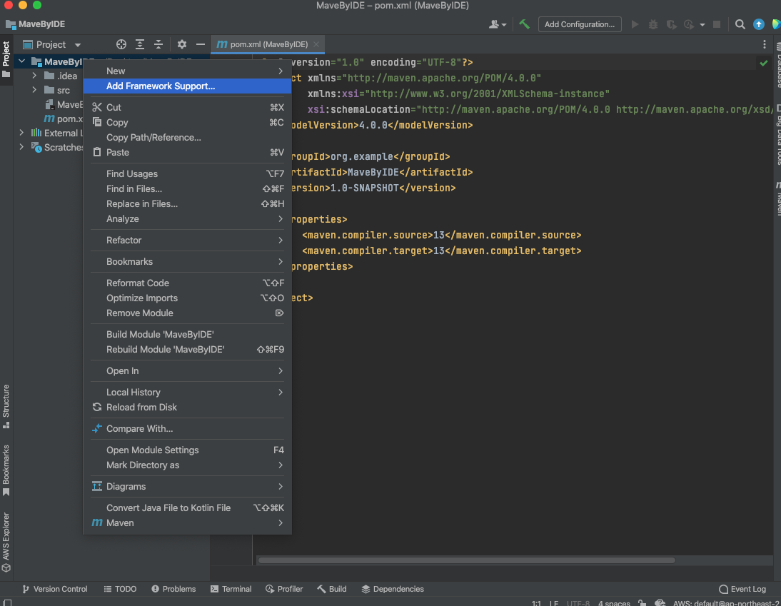Open the Analyze submenu
The image size is (781, 606).
[187, 219]
